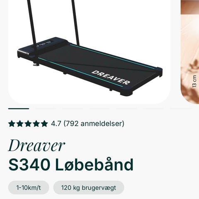Select the 120 kg brugervægt chip
The width and height of the screenshot is (199, 199).
(89, 188)
